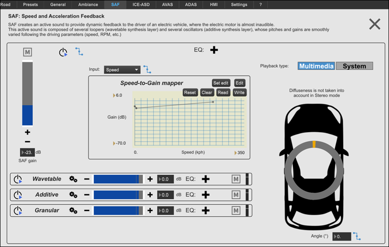Switch to the HMI tab

[x=214, y=5]
